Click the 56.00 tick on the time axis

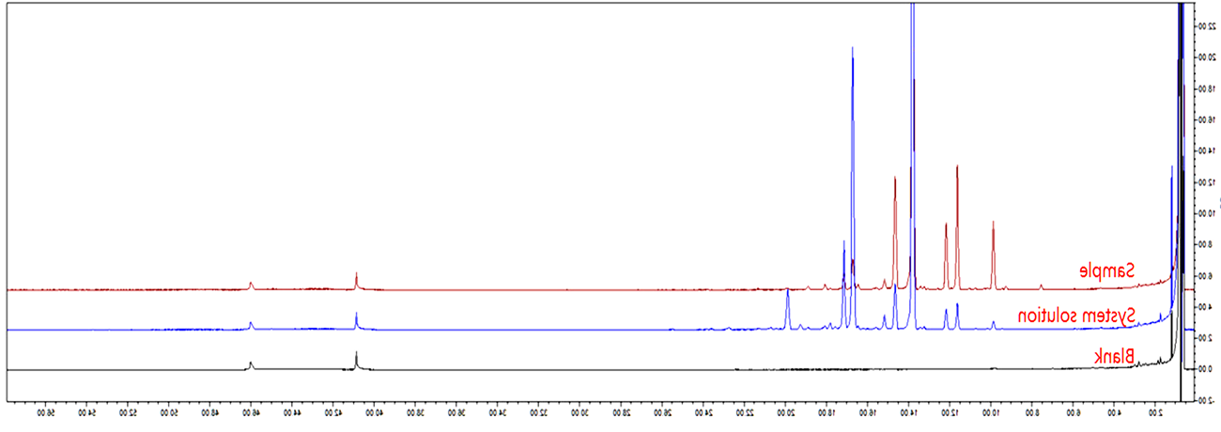pyautogui.click(x=44, y=413)
